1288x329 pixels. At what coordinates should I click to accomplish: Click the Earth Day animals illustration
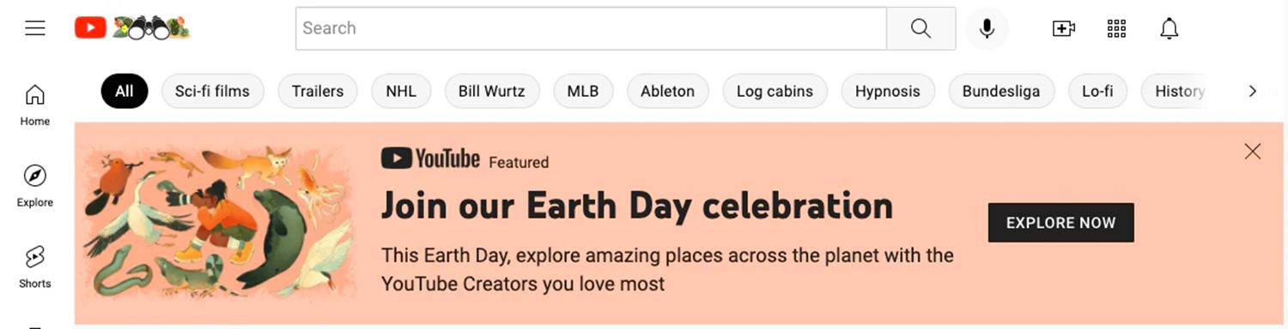(220, 222)
